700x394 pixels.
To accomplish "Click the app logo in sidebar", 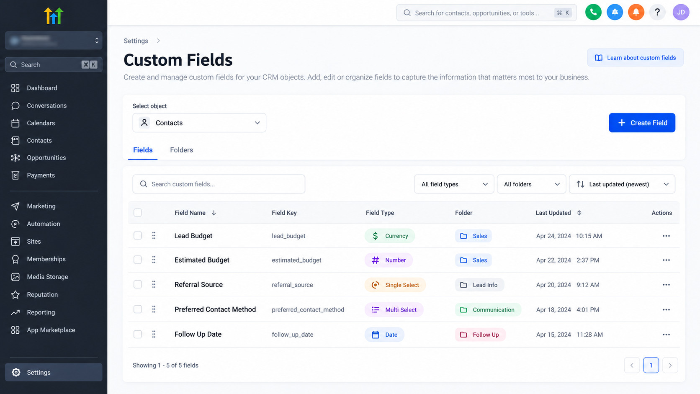I will point(54,15).
